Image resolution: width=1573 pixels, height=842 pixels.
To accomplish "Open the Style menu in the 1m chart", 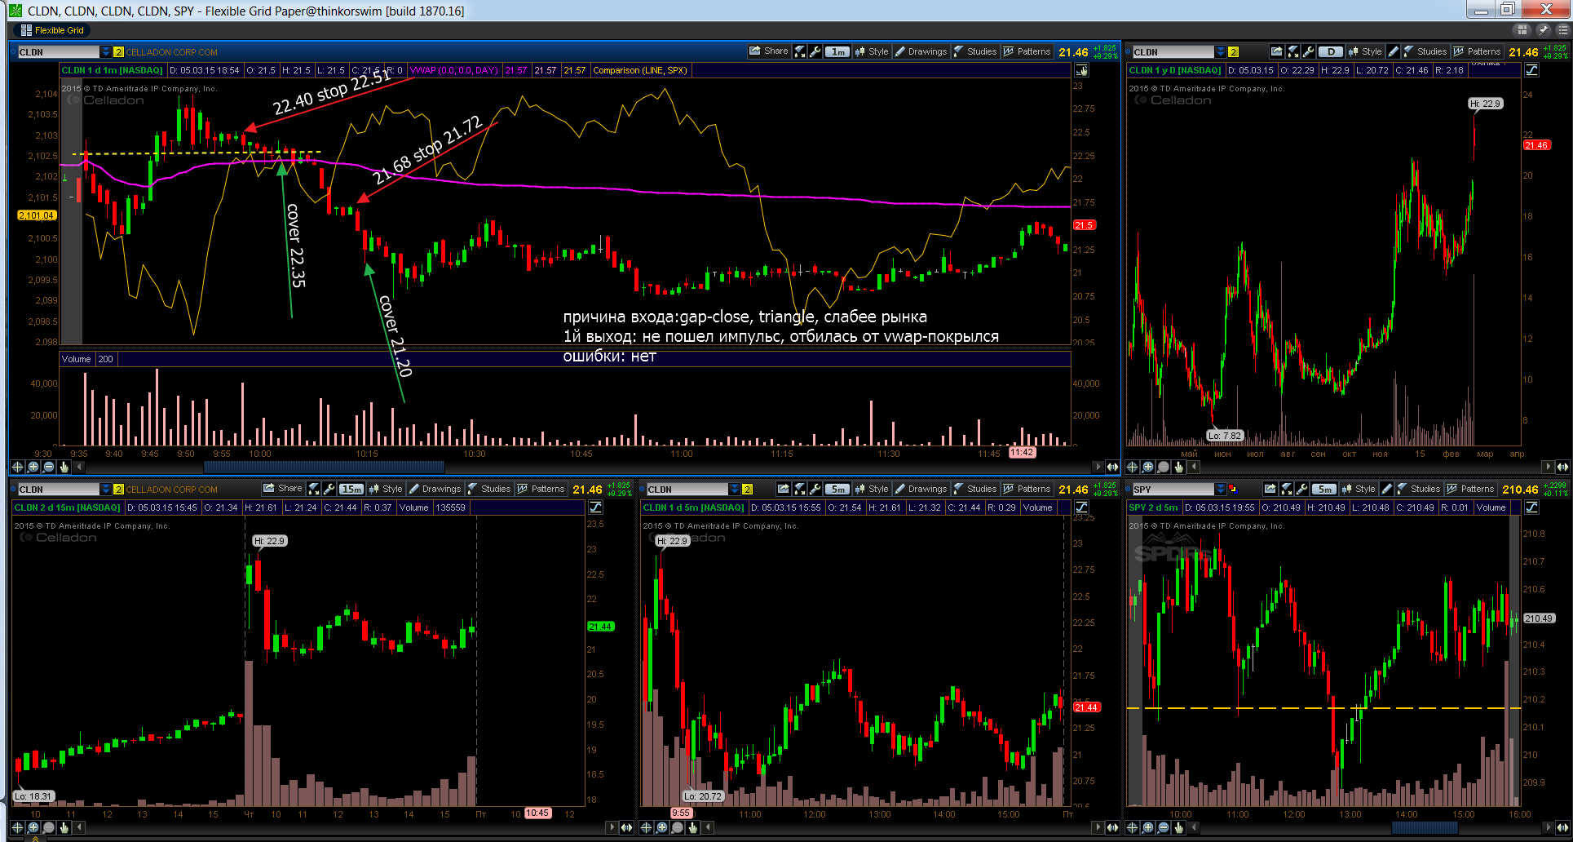I will click(x=871, y=51).
